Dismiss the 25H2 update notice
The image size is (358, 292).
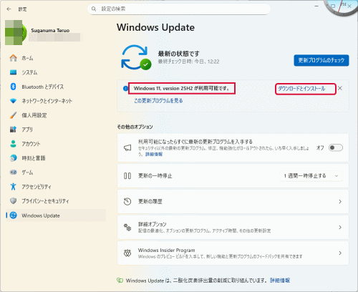(x=340, y=88)
